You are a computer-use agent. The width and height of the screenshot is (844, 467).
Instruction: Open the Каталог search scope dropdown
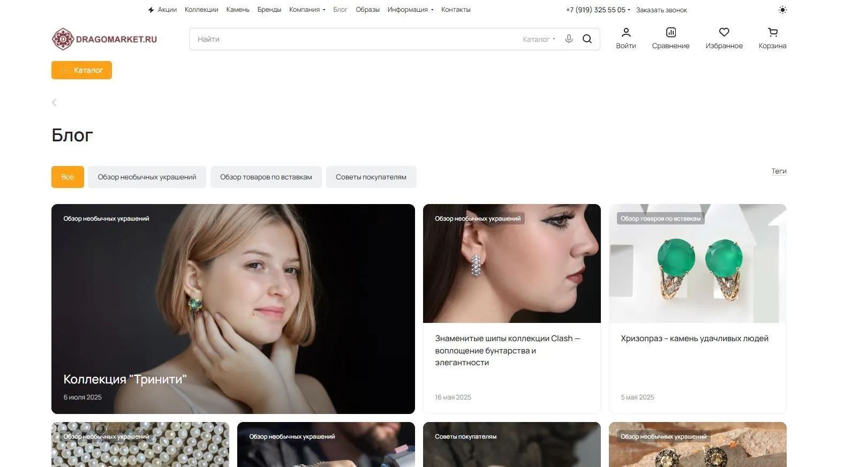click(x=539, y=39)
